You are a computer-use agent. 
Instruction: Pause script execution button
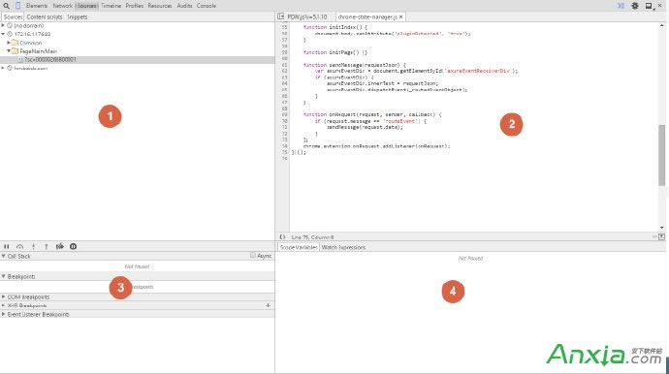pyautogui.click(x=7, y=246)
